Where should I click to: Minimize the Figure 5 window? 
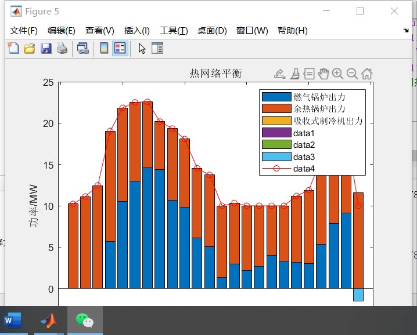click(326, 11)
